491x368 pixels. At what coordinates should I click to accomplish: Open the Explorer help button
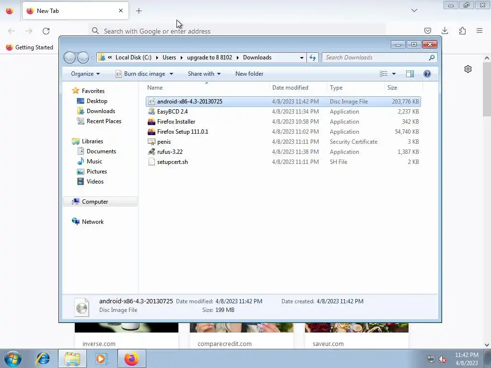(x=427, y=73)
